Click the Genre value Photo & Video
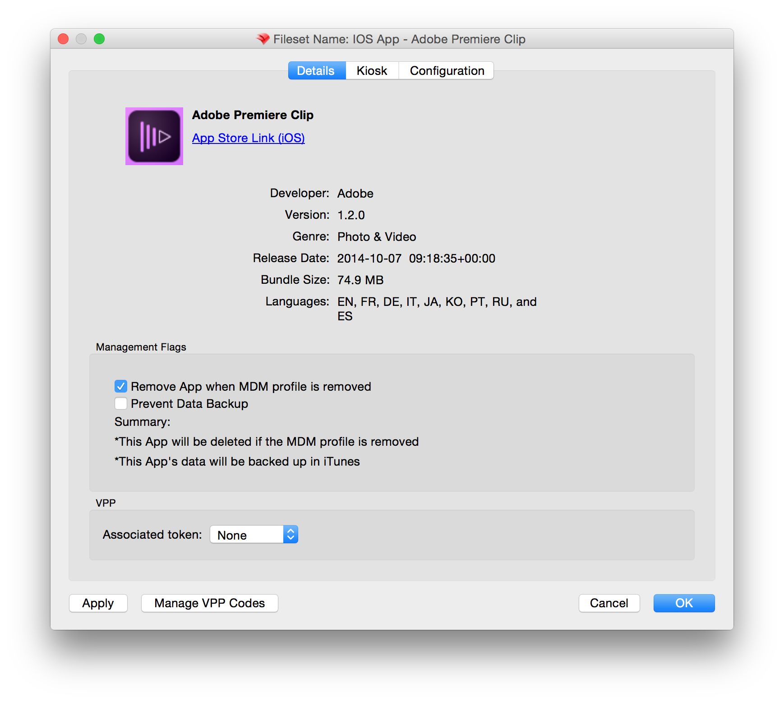 click(377, 237)
